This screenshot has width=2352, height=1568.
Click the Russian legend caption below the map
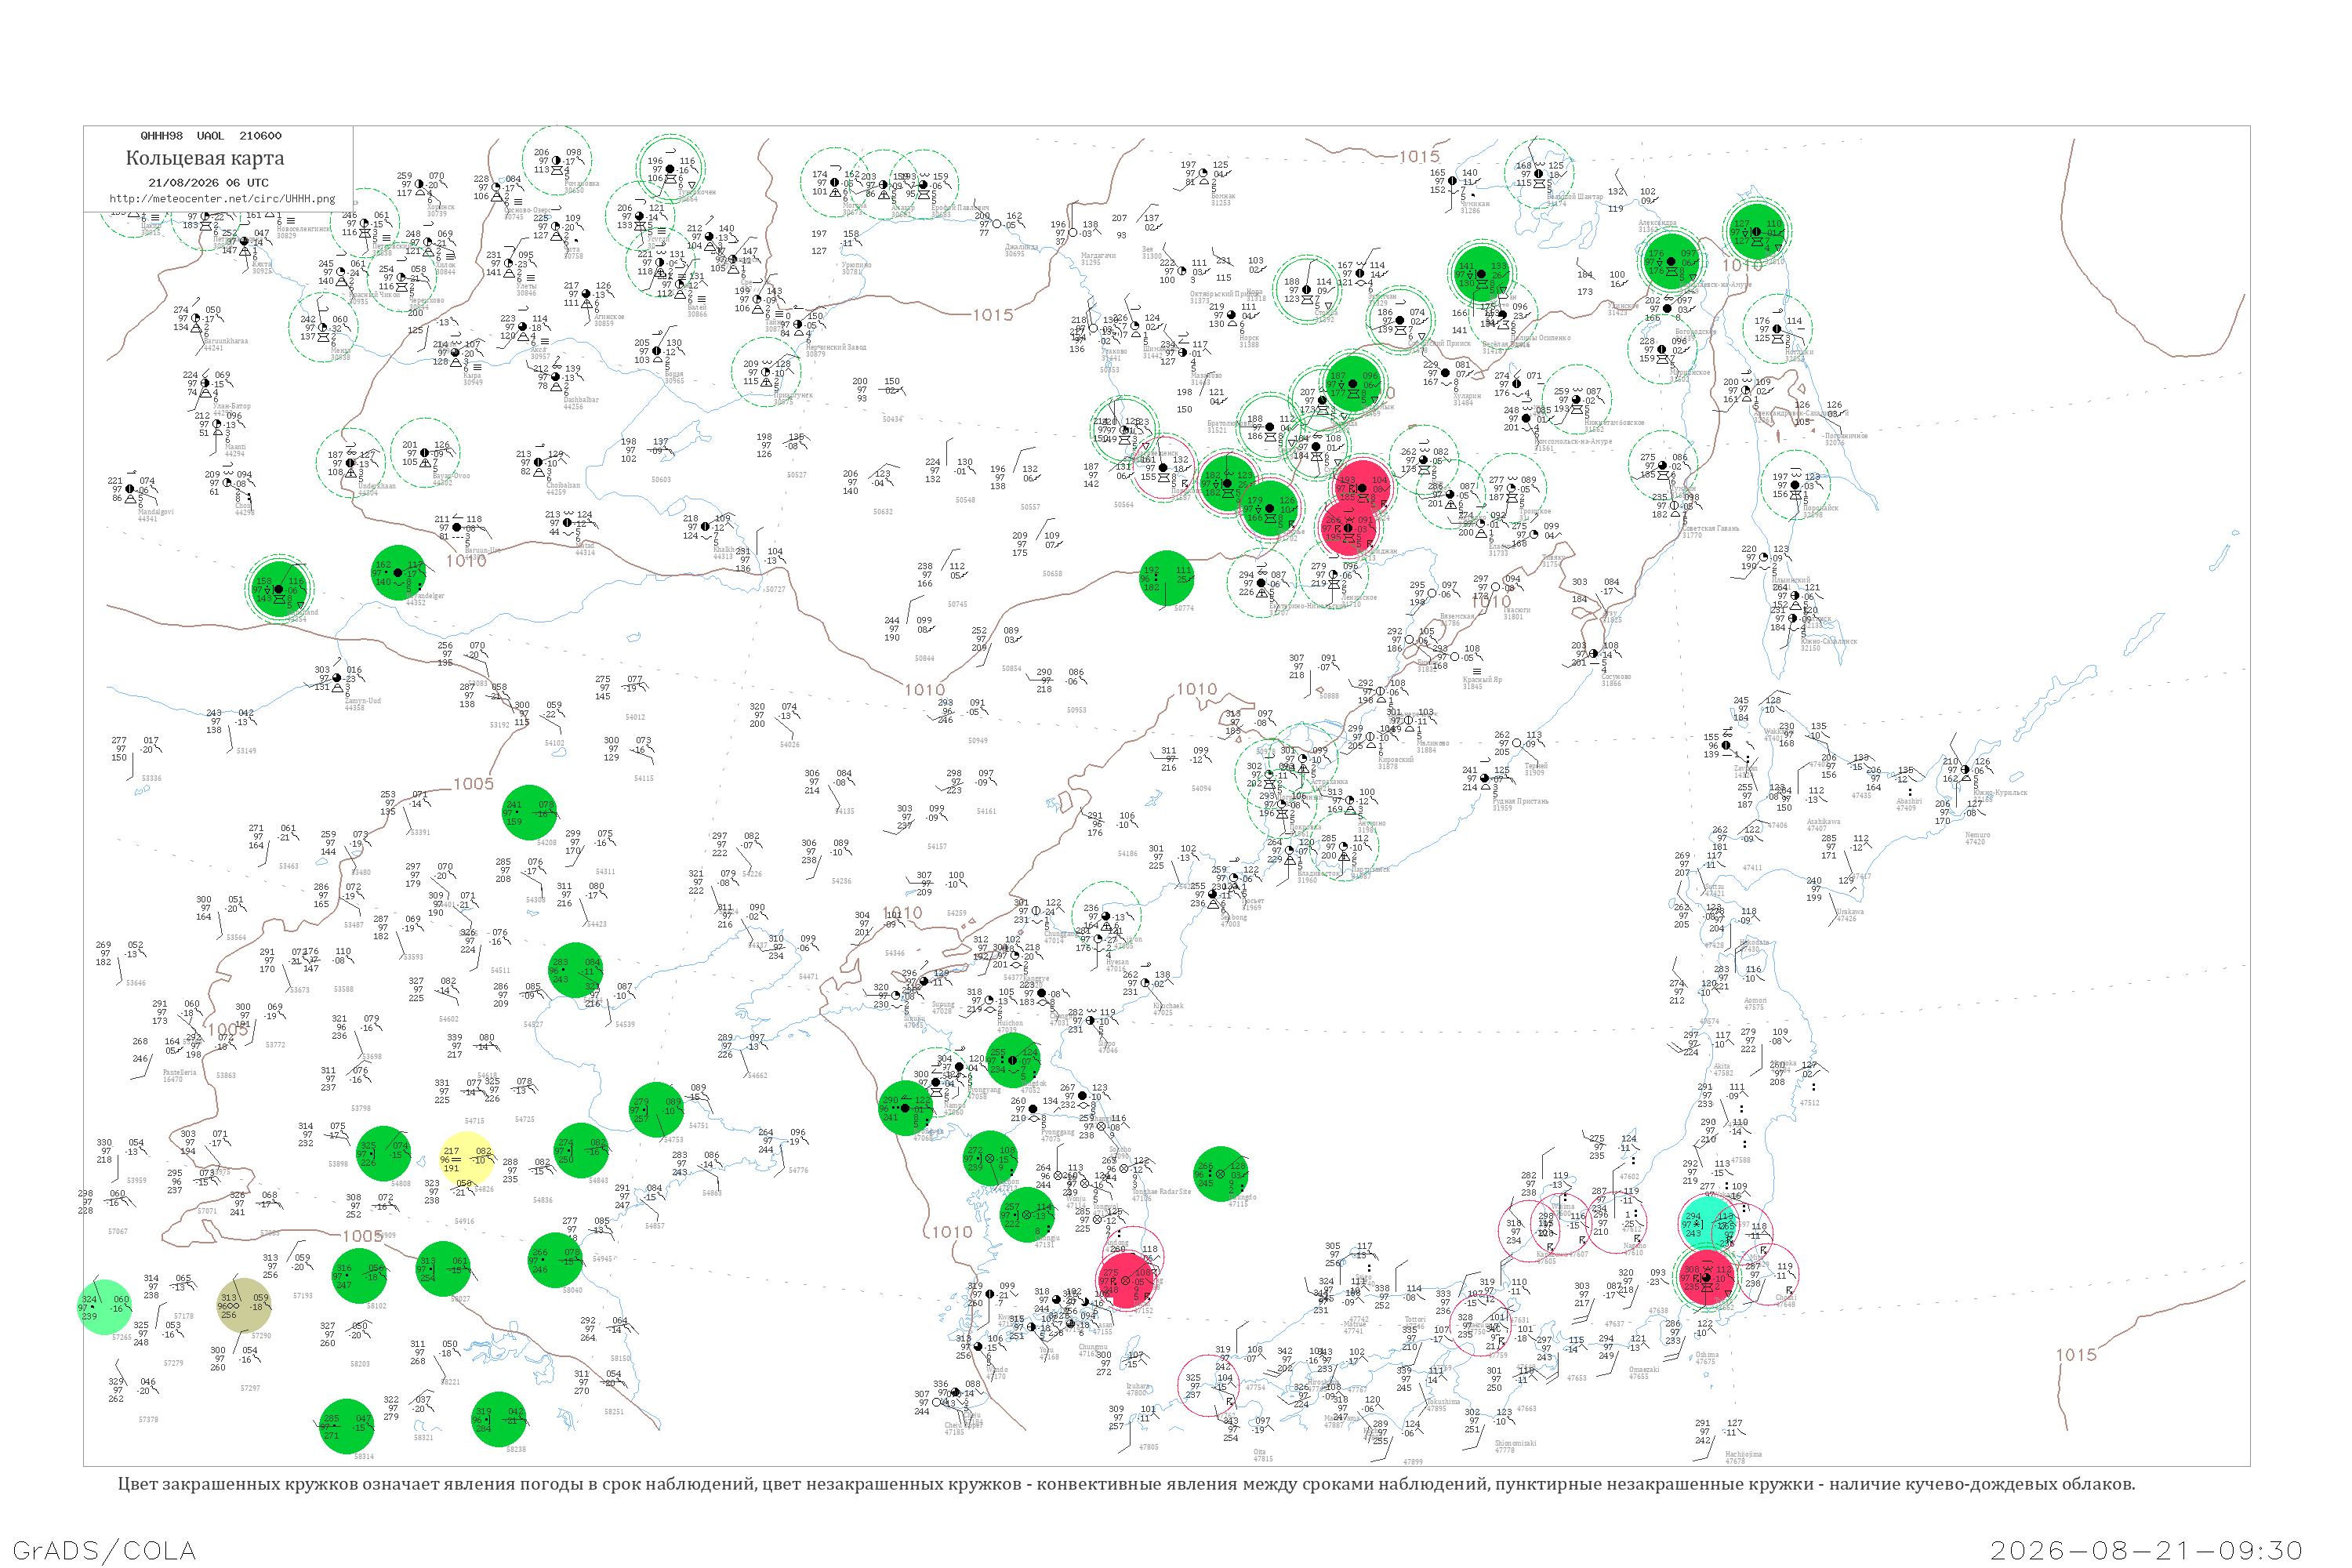click(x=1126, y=1484)
